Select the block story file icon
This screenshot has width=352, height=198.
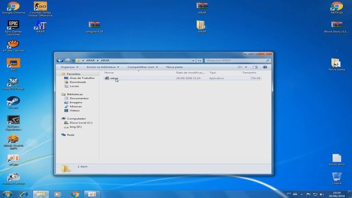tap(337, 160)
